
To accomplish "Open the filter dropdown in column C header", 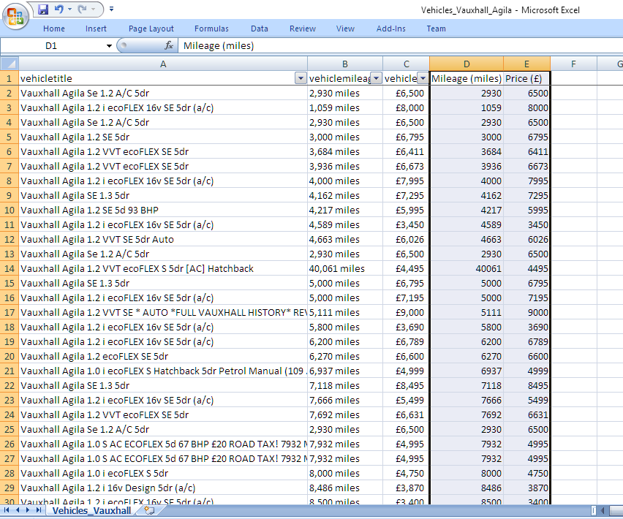I will click(423, 78).
